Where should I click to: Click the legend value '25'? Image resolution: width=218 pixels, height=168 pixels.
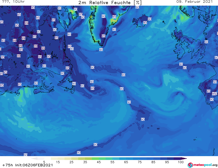pos(71,162)
